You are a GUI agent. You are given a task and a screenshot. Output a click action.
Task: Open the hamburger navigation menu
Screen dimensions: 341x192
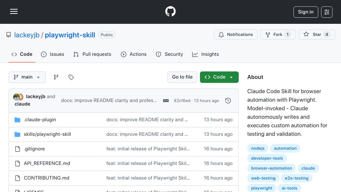point(14,11)
